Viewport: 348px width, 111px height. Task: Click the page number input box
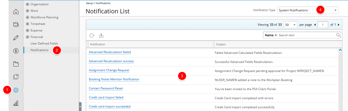(323, 25)
